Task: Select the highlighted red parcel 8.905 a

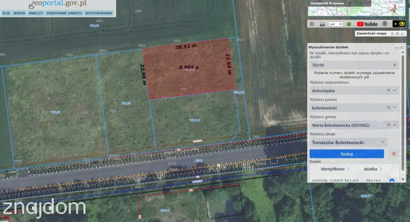Action: (189, 68)
